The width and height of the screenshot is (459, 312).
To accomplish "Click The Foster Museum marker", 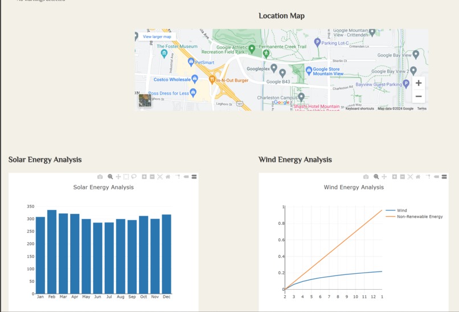I will [164, 54].
